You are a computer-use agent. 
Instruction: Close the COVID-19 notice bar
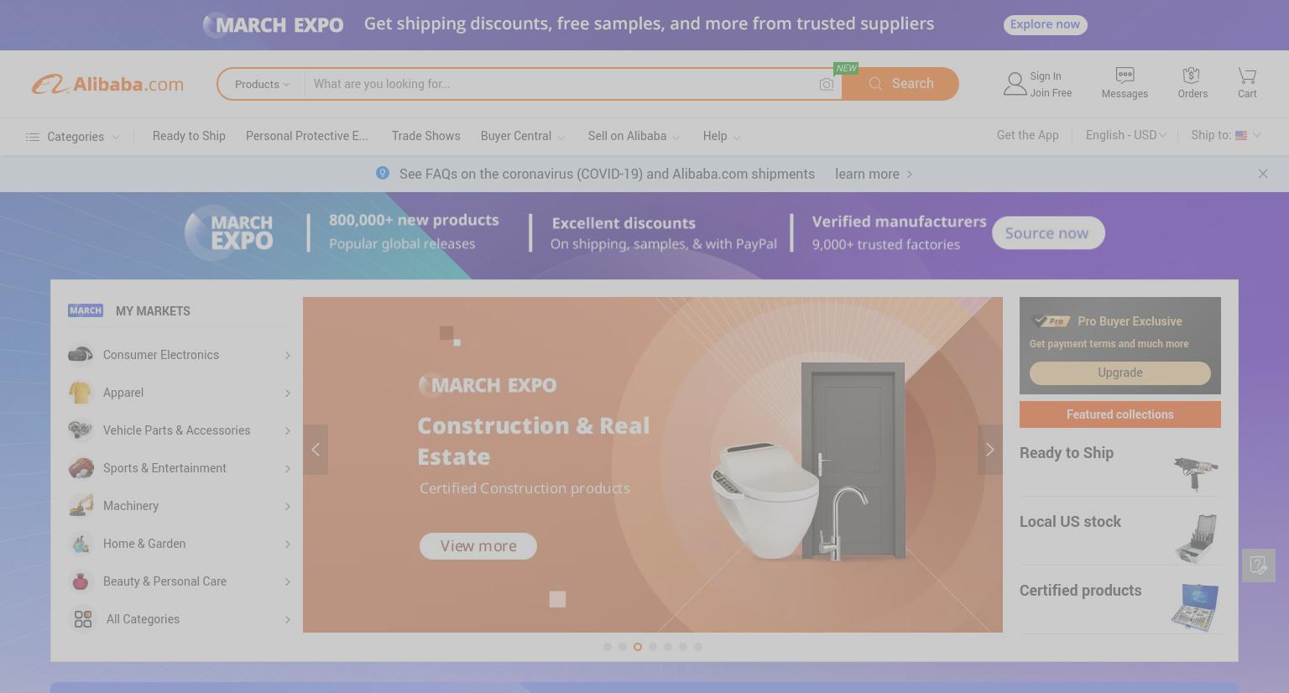pos(1263,174)
